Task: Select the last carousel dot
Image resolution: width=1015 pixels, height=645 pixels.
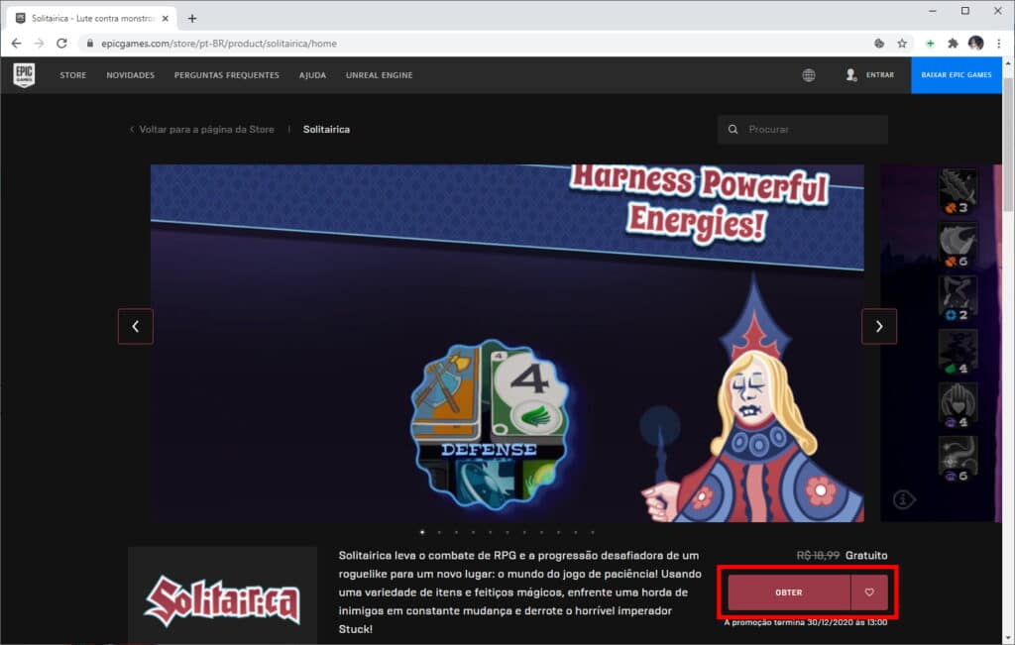Action: click(593, 532)
